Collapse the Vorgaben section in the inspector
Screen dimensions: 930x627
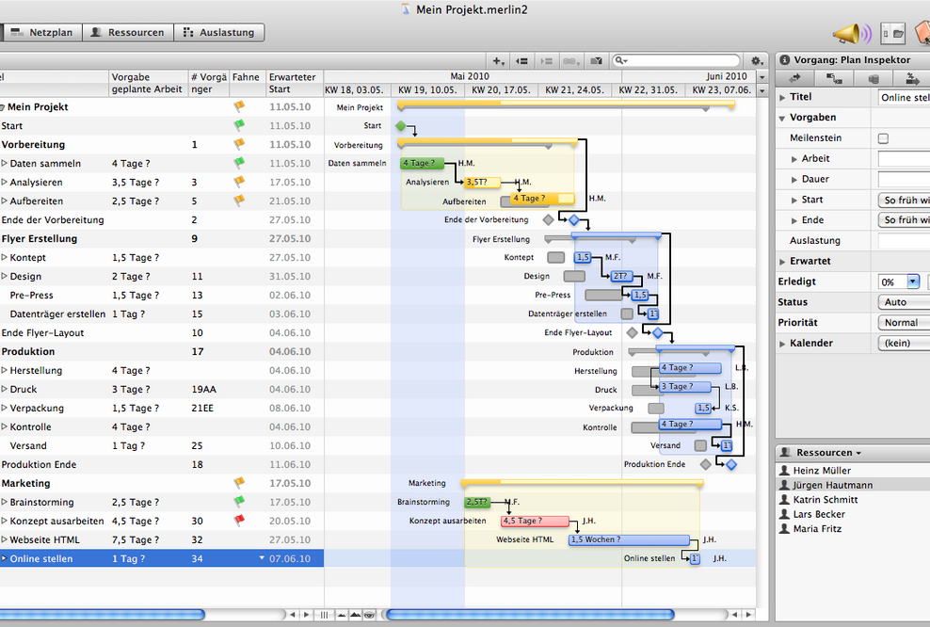click(783, 117)
